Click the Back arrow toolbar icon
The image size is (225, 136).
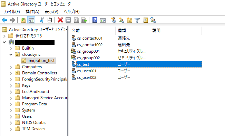click(4, 20)
